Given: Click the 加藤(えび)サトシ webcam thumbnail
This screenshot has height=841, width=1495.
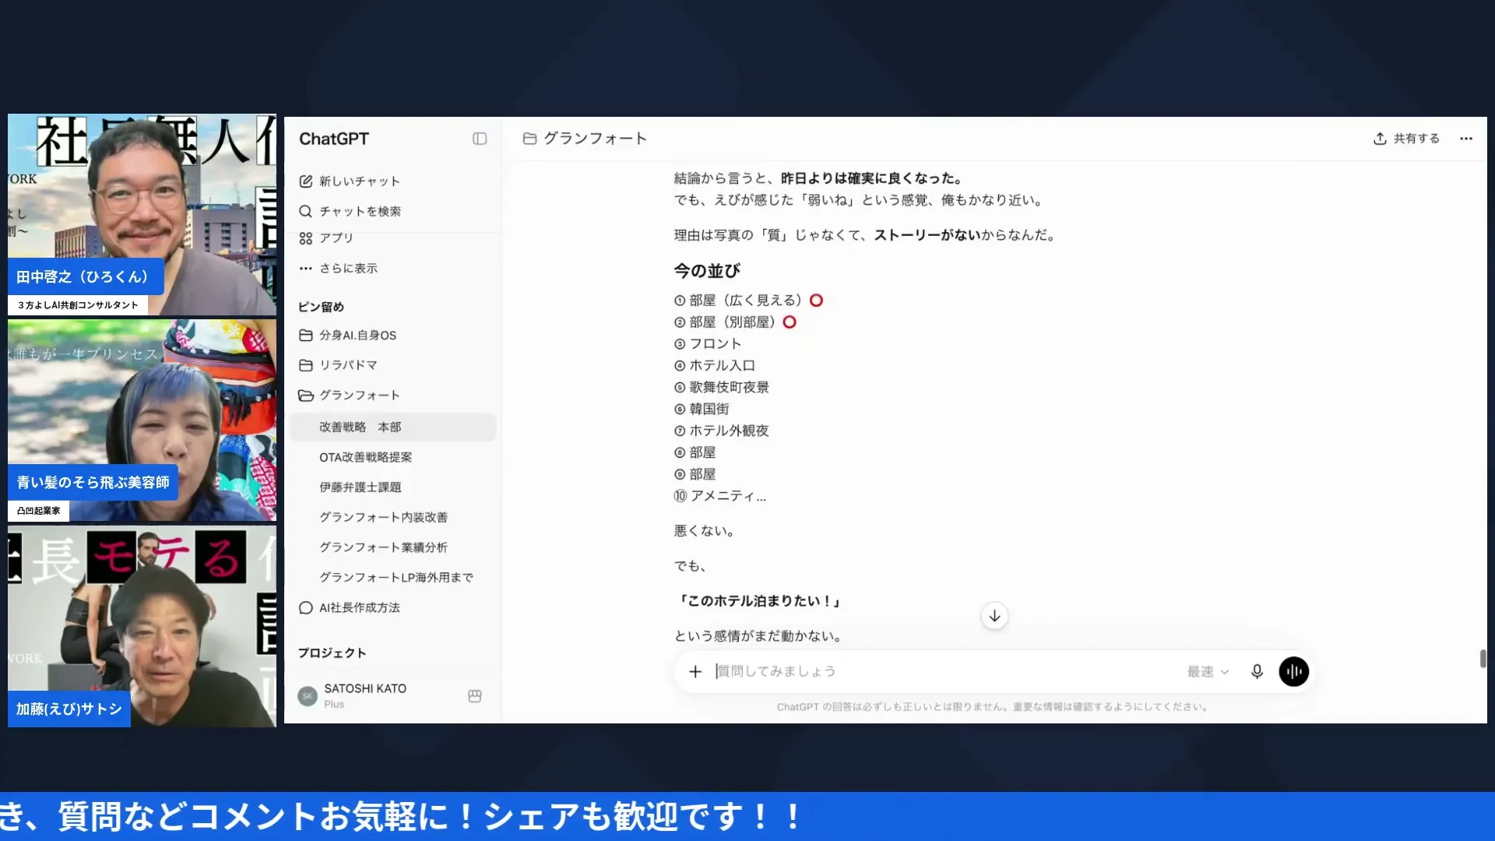Looking at the screenshot, I should pyautogui.click(x=142, y=627).
